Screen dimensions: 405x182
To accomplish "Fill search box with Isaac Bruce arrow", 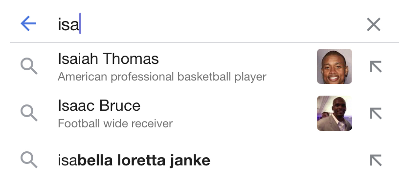I will coord(376,113).
